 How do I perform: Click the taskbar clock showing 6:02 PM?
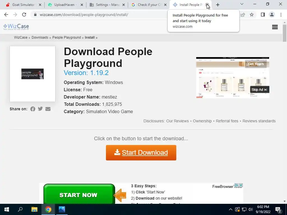(263, 209)
